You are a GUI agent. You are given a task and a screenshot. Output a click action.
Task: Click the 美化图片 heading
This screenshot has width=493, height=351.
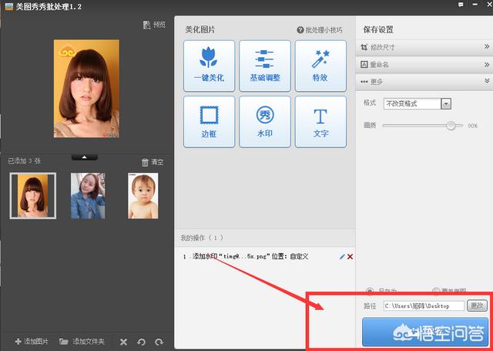click(x=200, y=30)
